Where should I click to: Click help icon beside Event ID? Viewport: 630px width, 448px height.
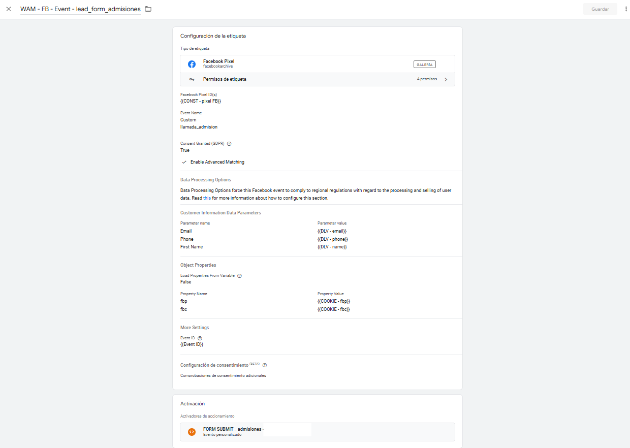tap(200, 338)
